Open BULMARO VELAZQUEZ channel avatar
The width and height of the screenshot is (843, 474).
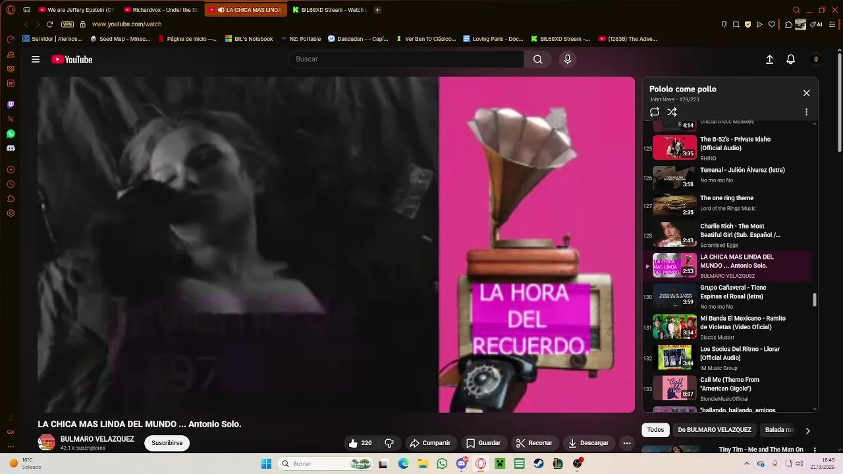coord(46,442)
